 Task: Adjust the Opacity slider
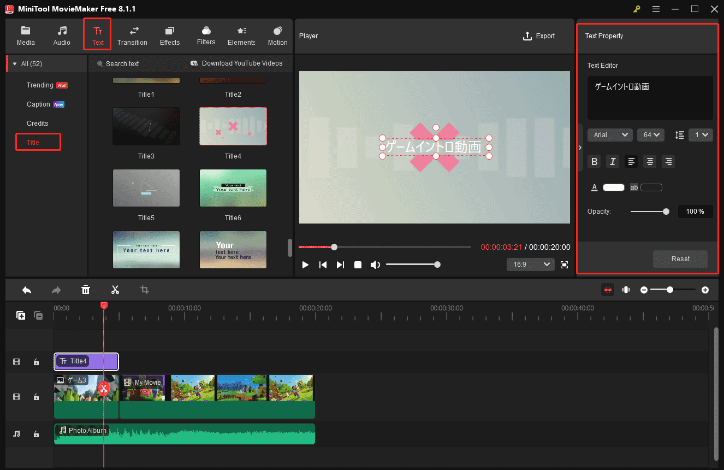tap(650, 211)
